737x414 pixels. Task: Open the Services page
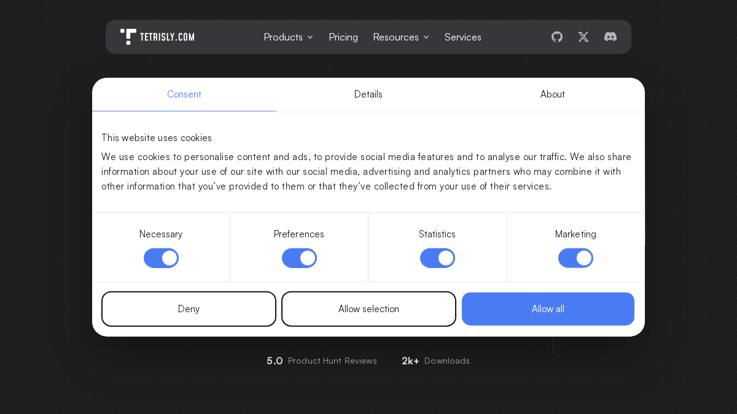(x=463, y=37)
